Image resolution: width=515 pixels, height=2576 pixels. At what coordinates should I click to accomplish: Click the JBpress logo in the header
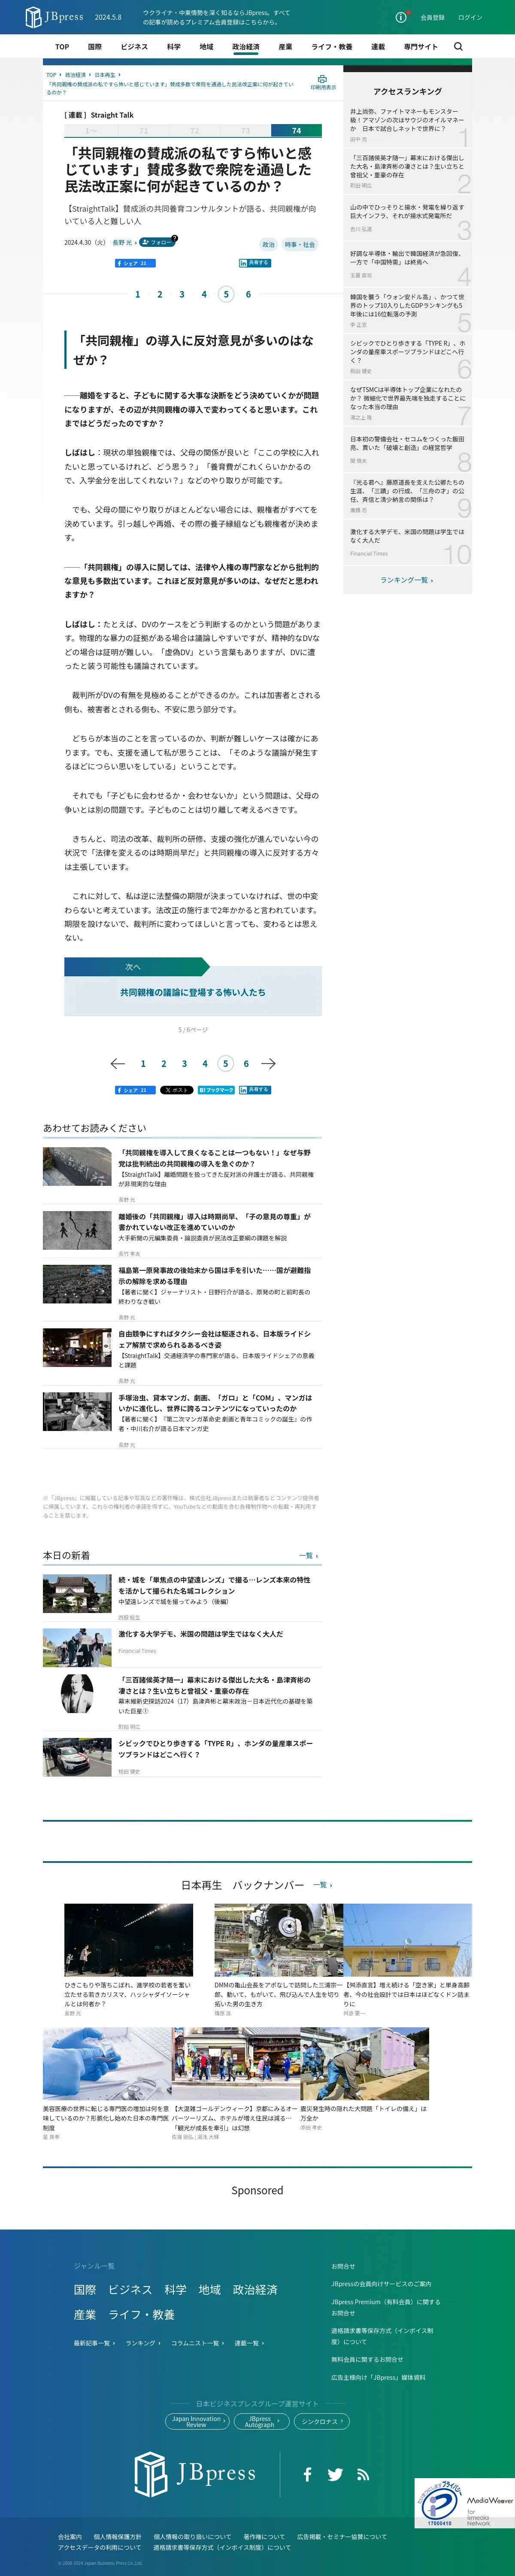(x=54, y=17)
